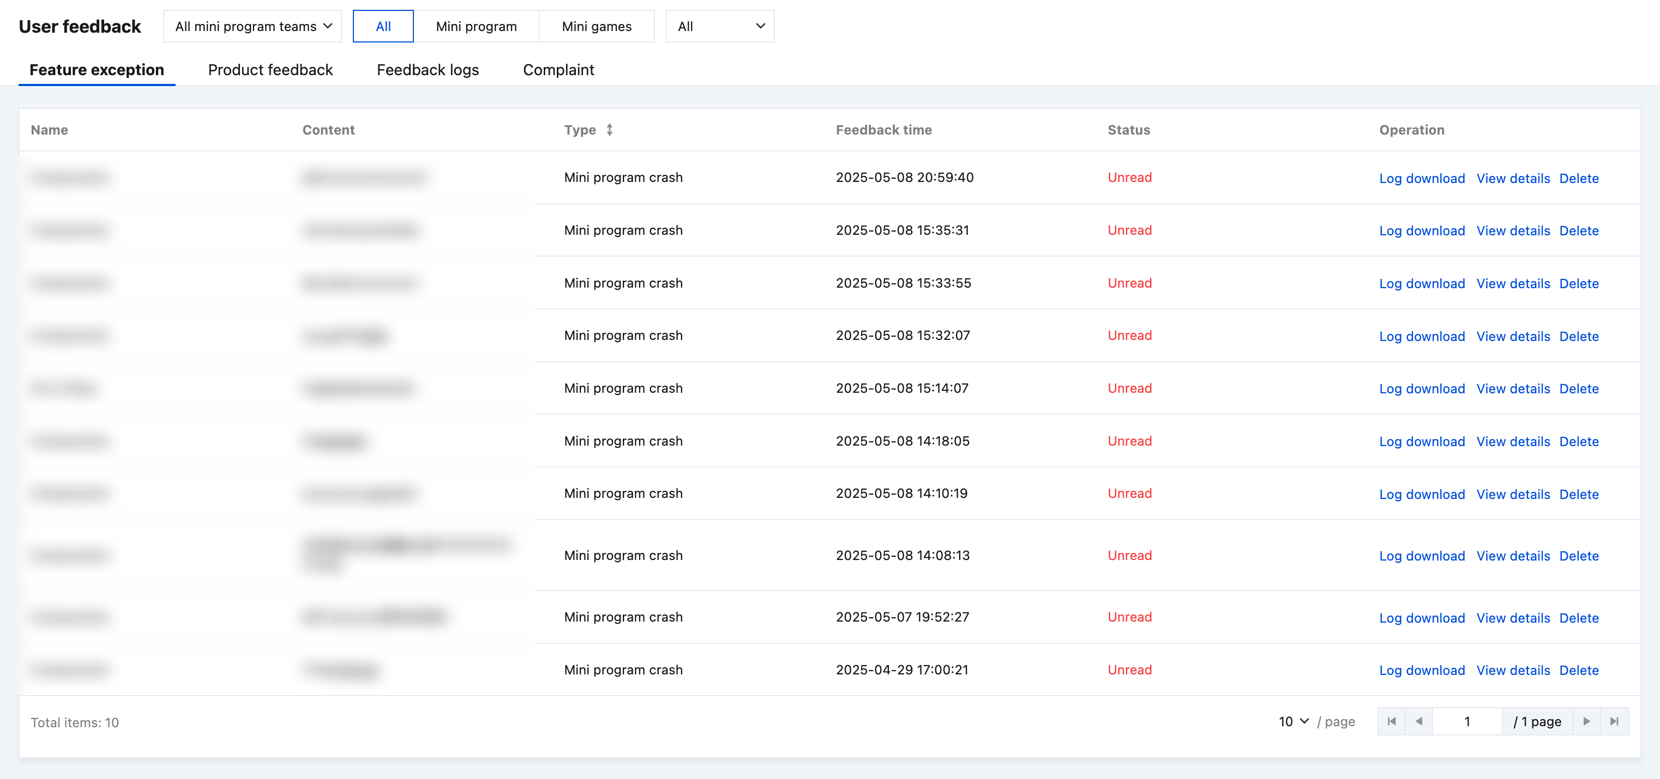The height and width of the screenshot is (779, 1660).
Task: Delete the 2025-04-29 17:00:21 feedback entry
Action: tap(1578, 670)
